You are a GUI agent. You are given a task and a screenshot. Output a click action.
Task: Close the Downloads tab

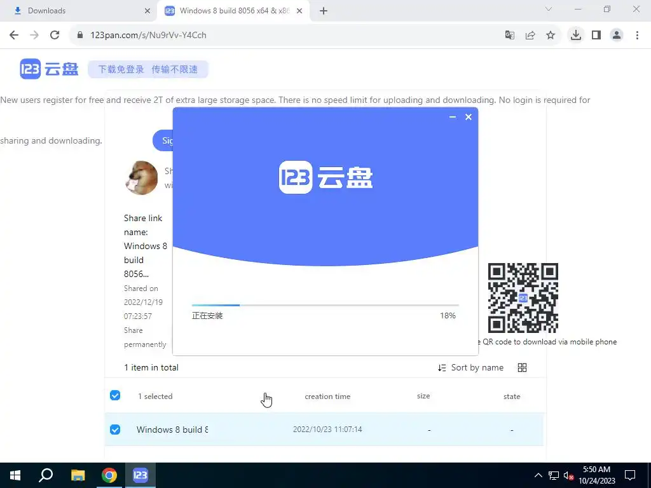click(x=147, y=11)
